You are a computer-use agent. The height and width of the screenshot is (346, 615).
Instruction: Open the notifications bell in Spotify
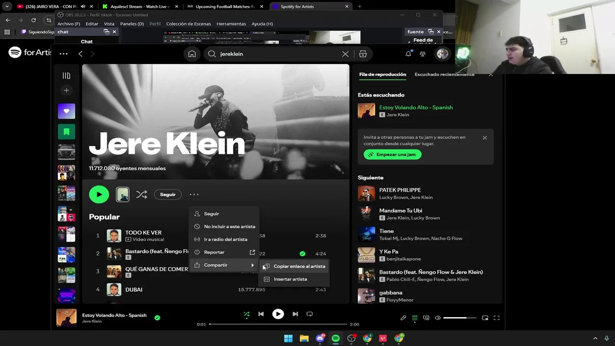[408, 54]
